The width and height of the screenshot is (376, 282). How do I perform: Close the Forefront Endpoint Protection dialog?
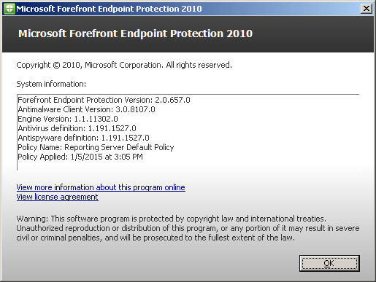pyautogui.click(x=367, y=9)
